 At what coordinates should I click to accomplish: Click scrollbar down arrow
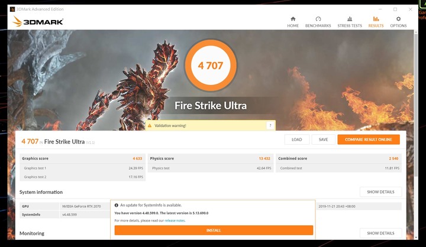(416, 237)
